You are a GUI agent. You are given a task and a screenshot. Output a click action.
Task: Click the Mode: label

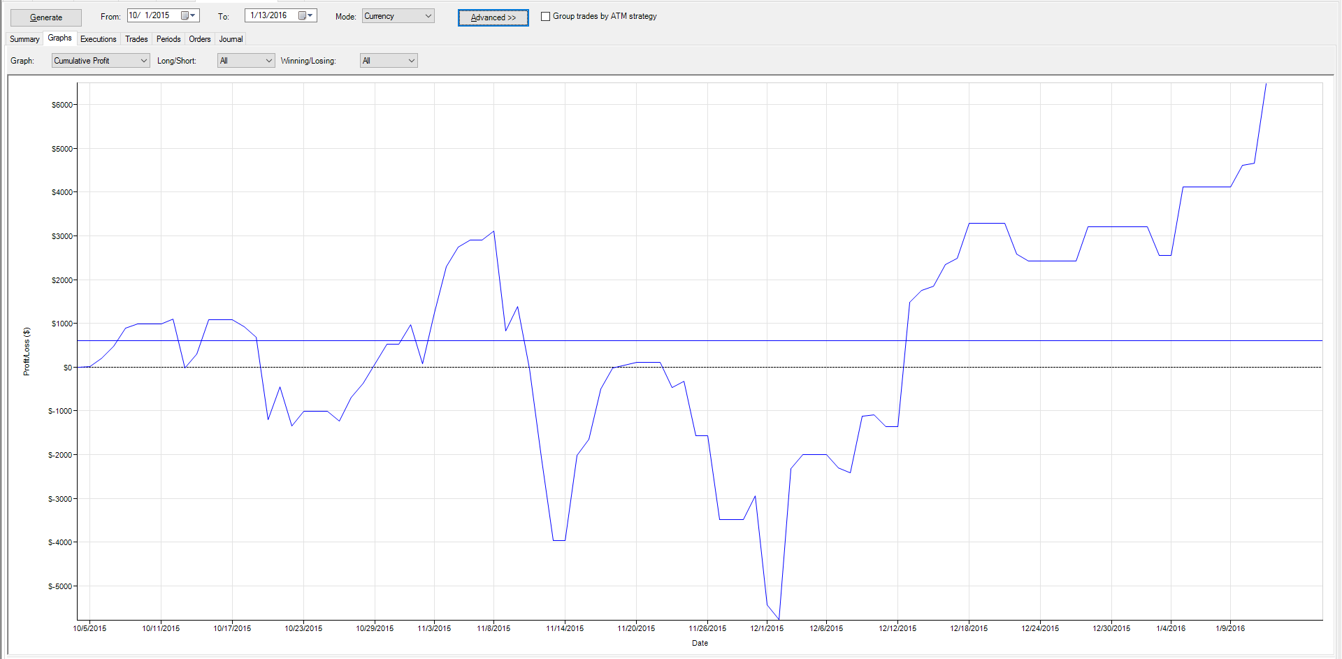coord(346,17)
